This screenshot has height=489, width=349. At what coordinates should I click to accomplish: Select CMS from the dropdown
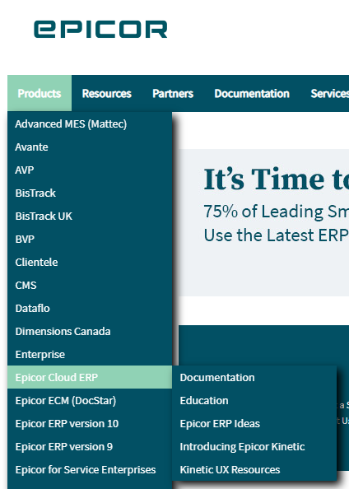tap(90, 286)
